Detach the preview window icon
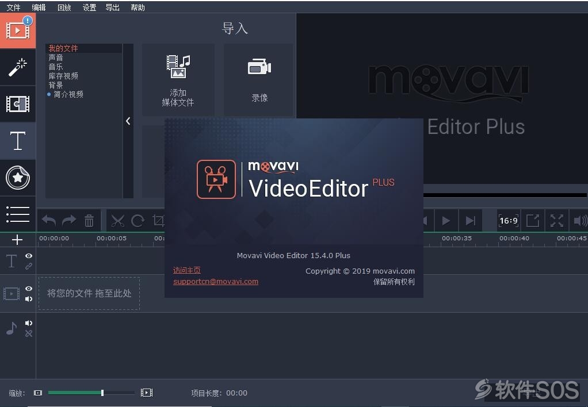 [533, 221]
